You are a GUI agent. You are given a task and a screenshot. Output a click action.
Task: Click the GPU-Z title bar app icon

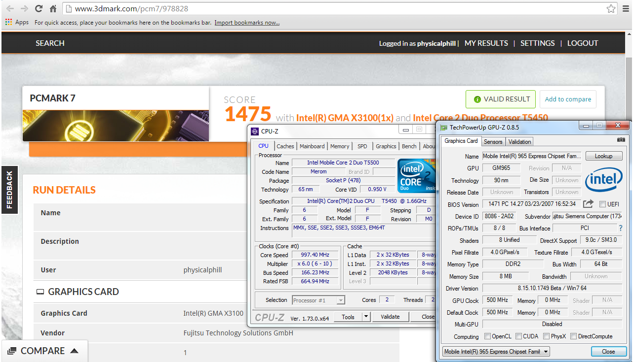pyautogui.click(x=444, y=127)
